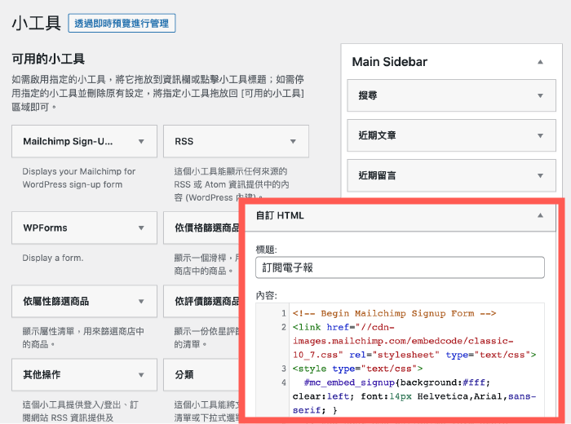
Task: Click the 依屬性篩選商品 widget title text
Action: click(x=55, y=302)
